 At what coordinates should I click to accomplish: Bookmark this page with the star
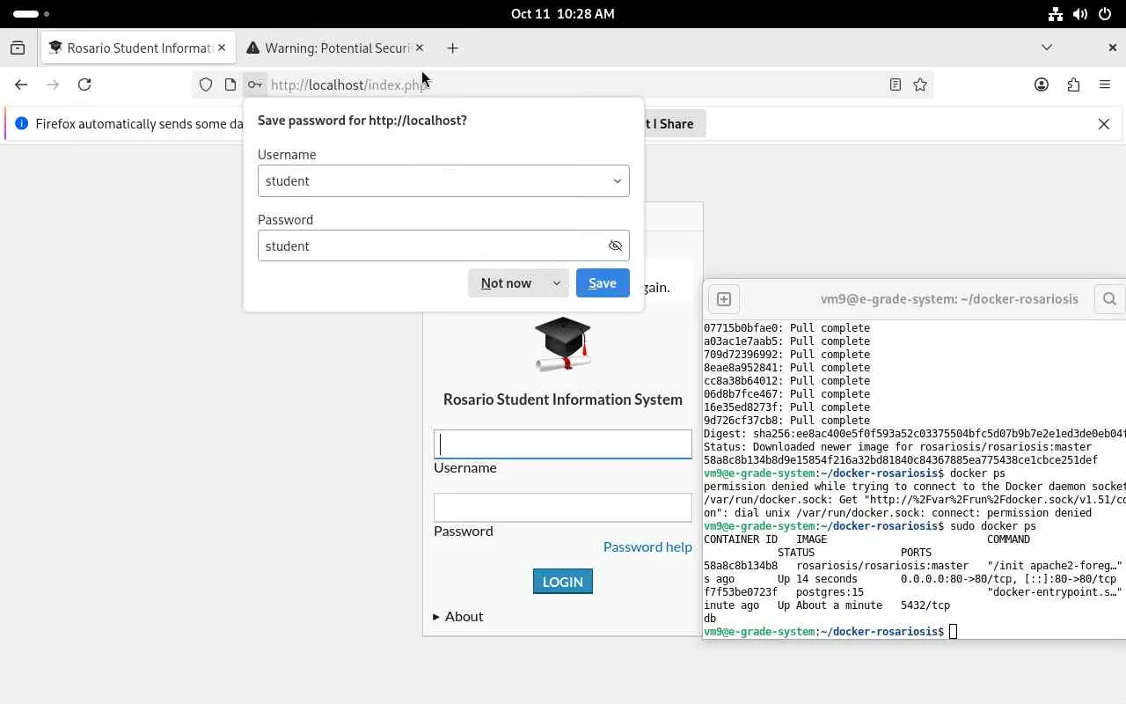coord(920,84)
